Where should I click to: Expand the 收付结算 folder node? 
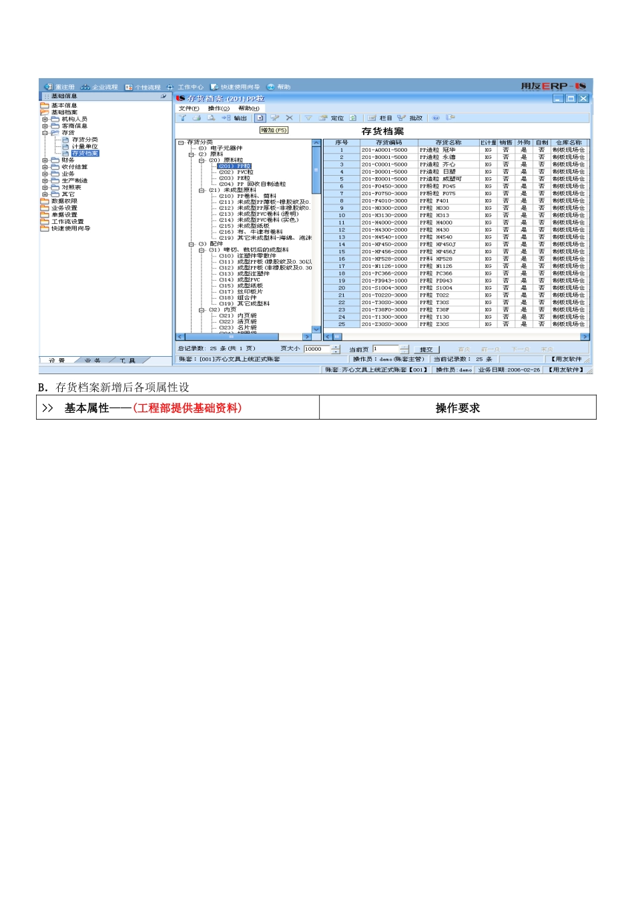point(45,167)
